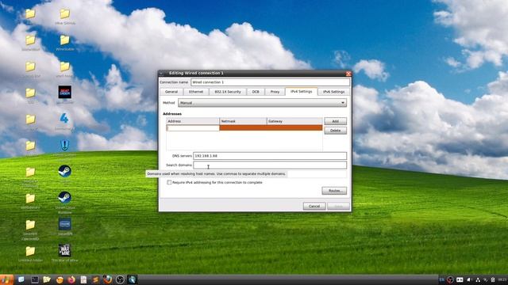
Task: Enable Require IPv4 addressing checkbox
Action: 169,183
